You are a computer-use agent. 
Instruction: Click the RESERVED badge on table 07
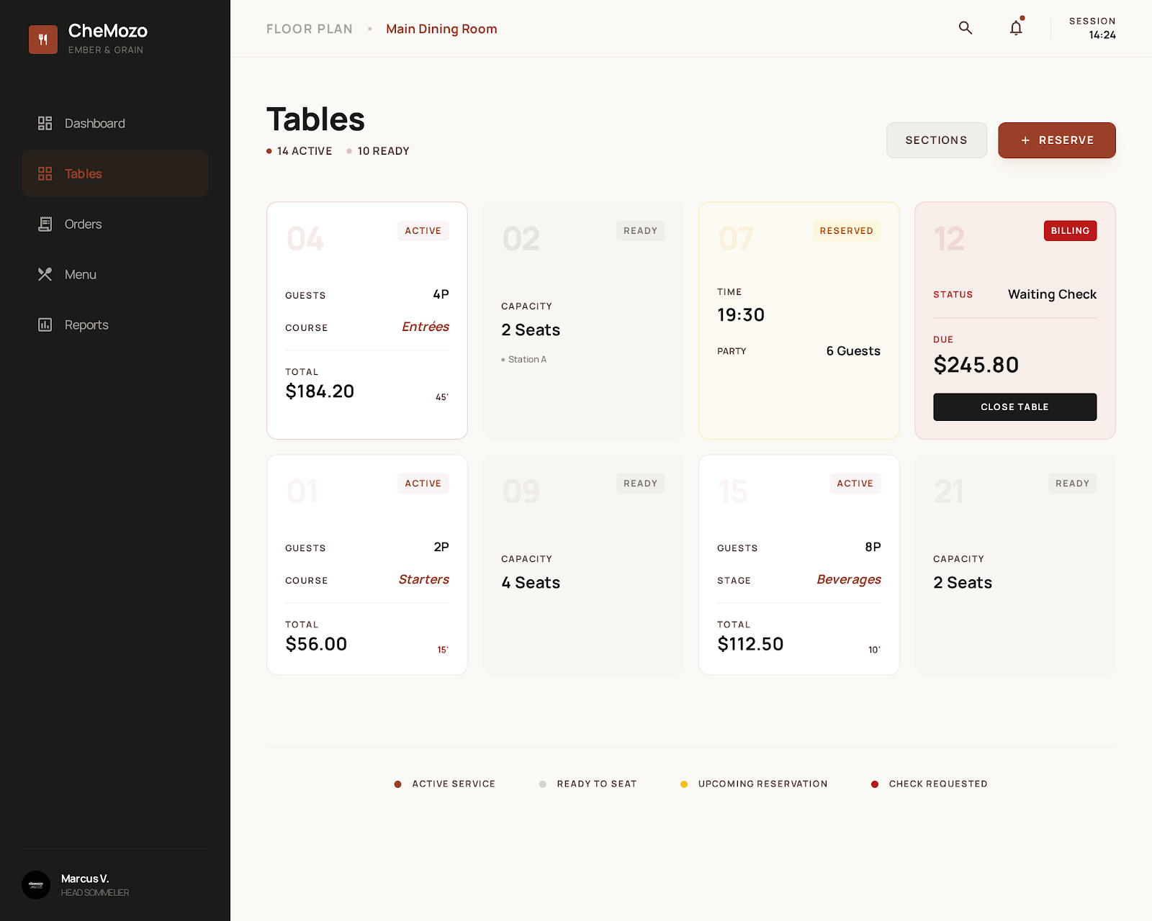(847, 231)
